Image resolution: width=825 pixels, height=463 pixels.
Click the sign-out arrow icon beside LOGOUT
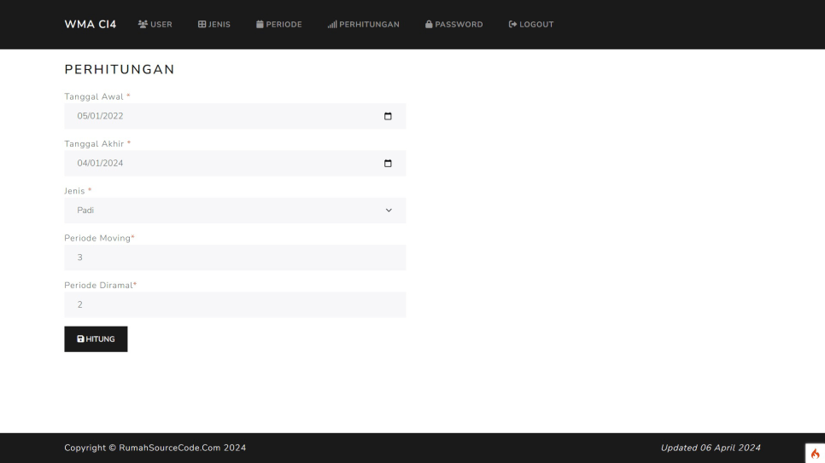512,25
